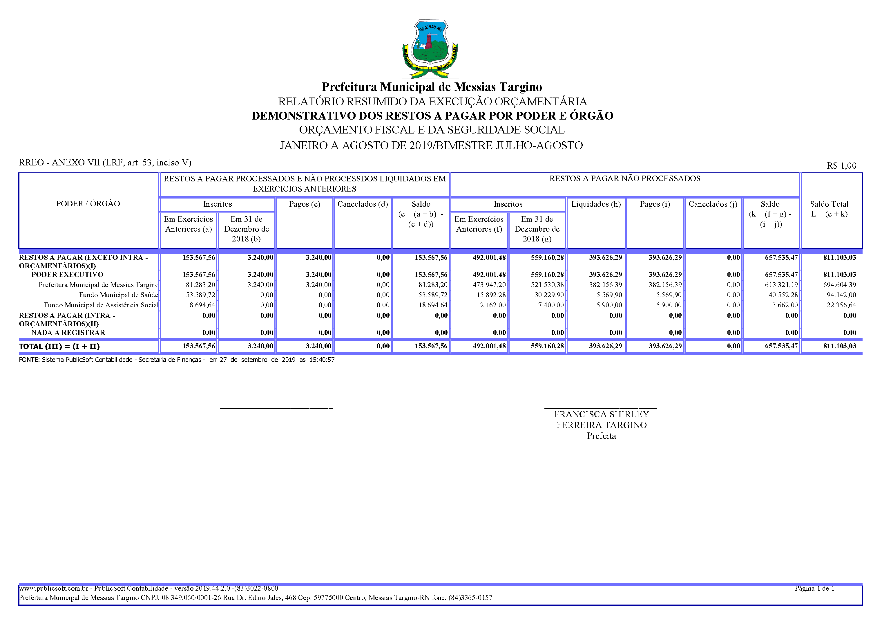Click the municipal coat of arms logo

pyautogui.click(x=430, y=49)
